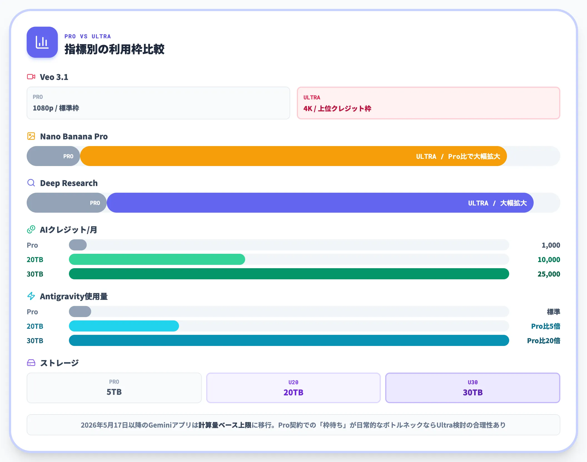Image resolution: width=587 pixels, height=462 pixels.
Task: Select the U20 20TB storage card
Action: (x=293, y=388)
